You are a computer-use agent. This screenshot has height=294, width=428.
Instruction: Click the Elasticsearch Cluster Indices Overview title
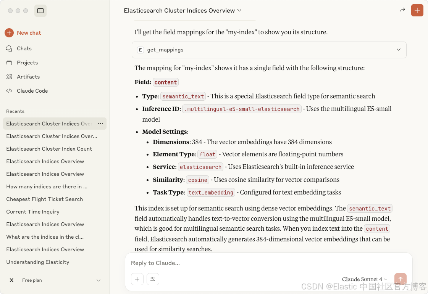[179, 10]
